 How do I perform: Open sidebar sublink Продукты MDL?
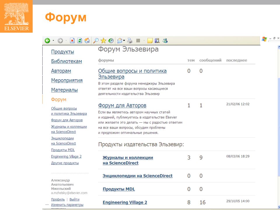click(63, 150)
